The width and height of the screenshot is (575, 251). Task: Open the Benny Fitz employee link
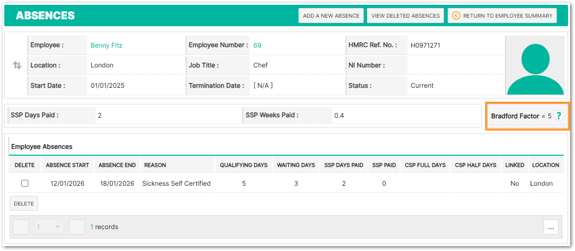[x=106, y=45]
